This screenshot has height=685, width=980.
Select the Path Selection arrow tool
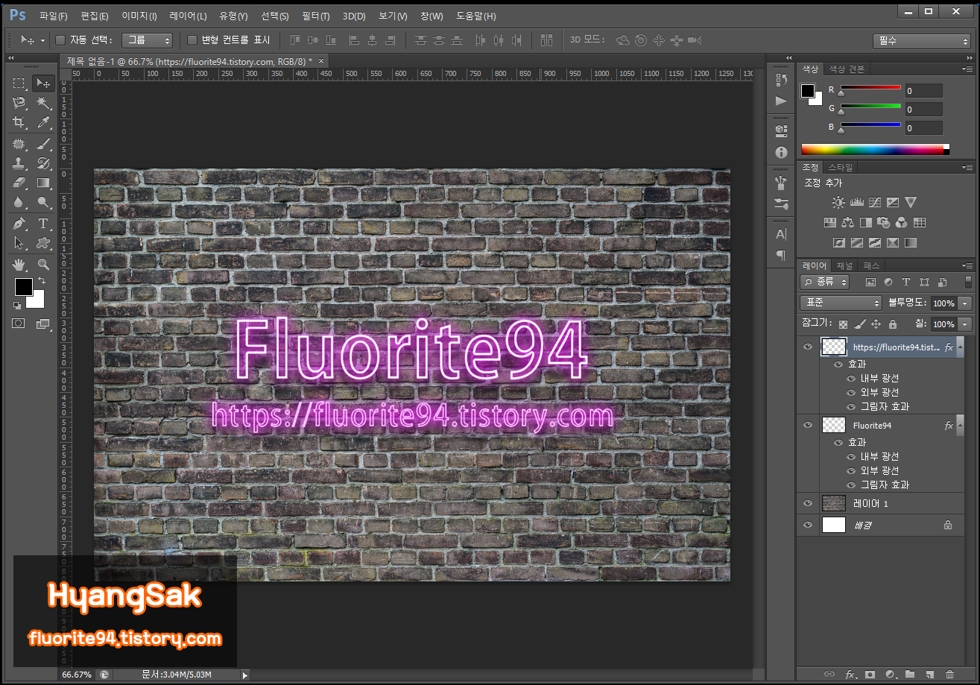click(19, 243)
